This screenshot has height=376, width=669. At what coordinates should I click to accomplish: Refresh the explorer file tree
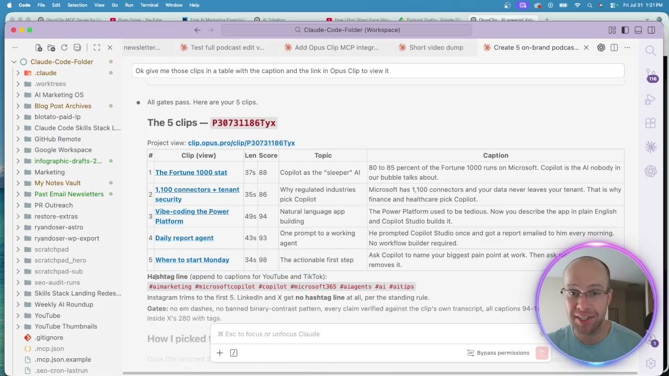click(64, 48)
